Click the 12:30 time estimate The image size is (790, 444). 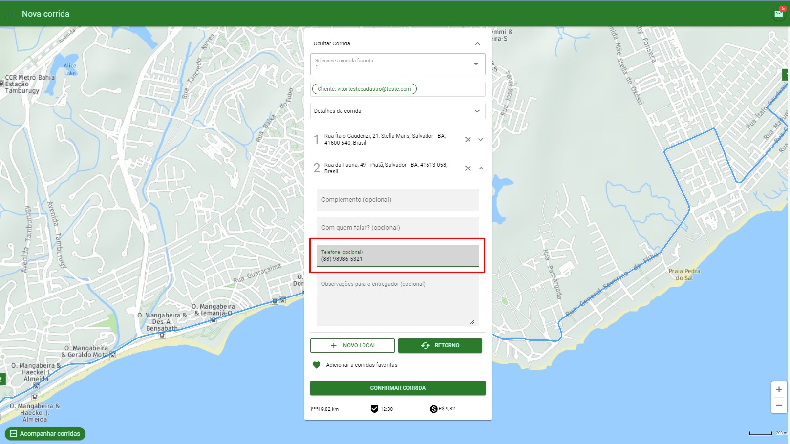(x=386, y=409)
